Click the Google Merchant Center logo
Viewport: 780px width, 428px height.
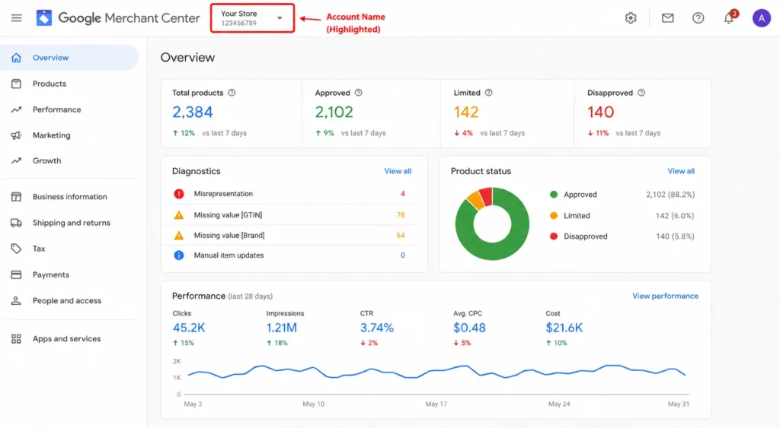click(x=118, y=18)
